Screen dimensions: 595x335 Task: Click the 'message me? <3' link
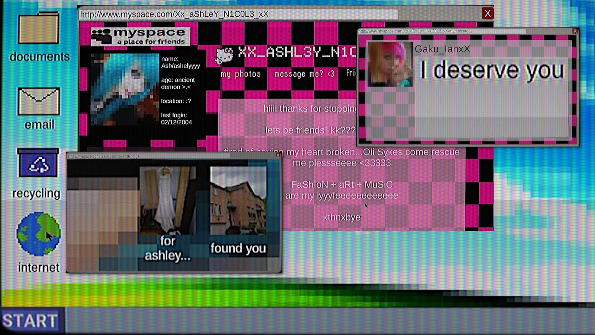[x=304, y=74]
